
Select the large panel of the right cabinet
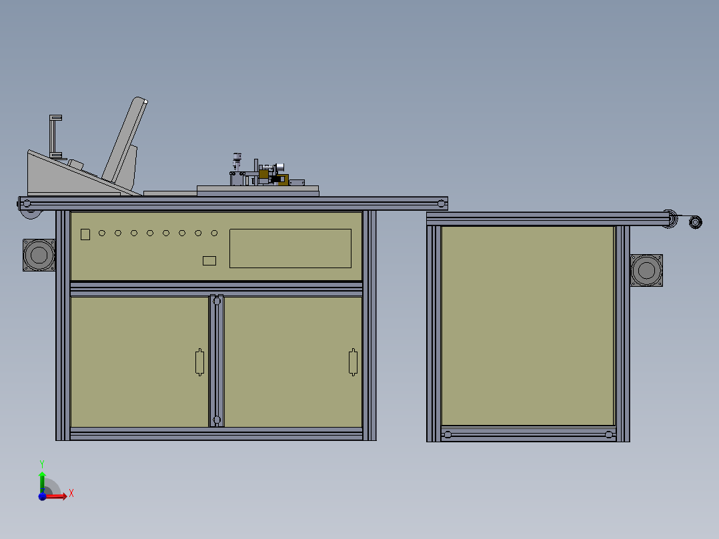click(528, 326)
